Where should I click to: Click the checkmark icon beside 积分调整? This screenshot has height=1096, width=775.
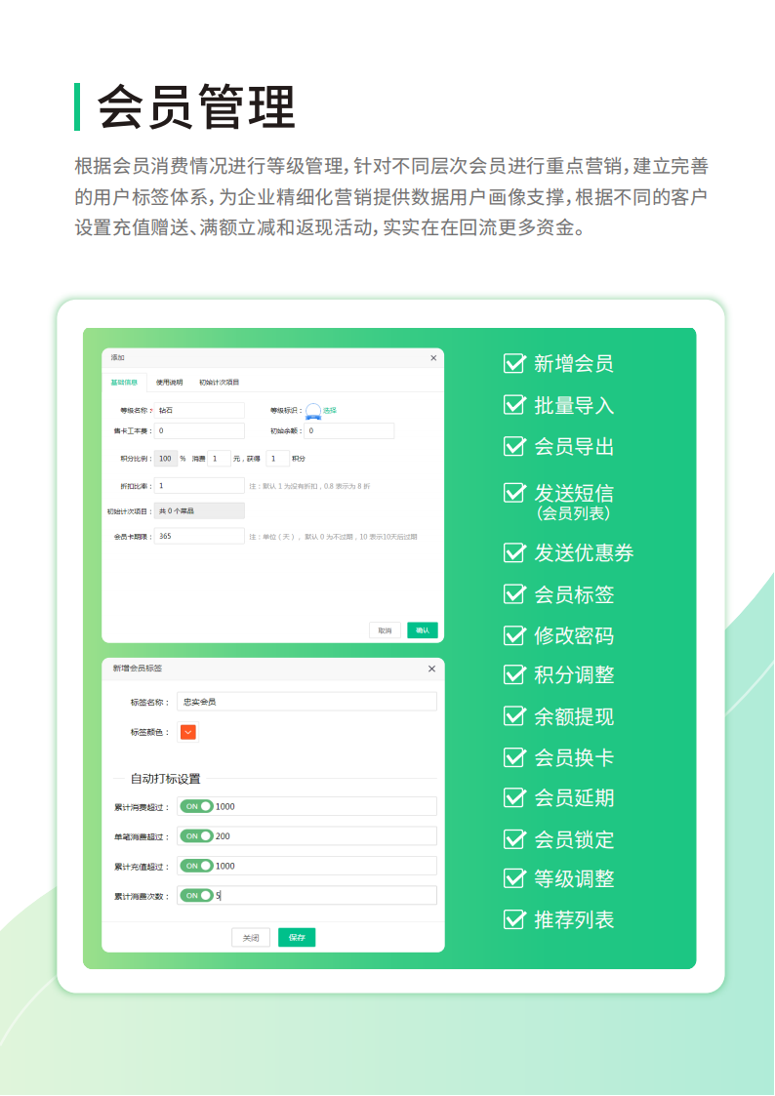(514, 674)
